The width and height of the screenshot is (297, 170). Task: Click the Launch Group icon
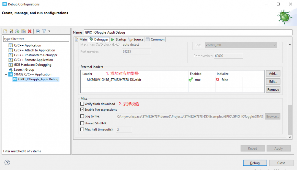[11, 70]
